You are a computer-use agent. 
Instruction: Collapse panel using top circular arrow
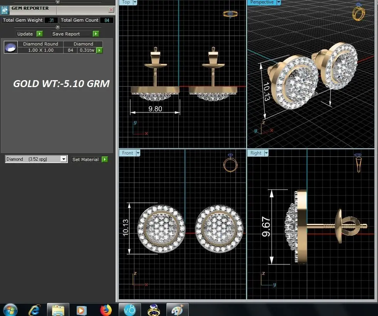point(58,2)
